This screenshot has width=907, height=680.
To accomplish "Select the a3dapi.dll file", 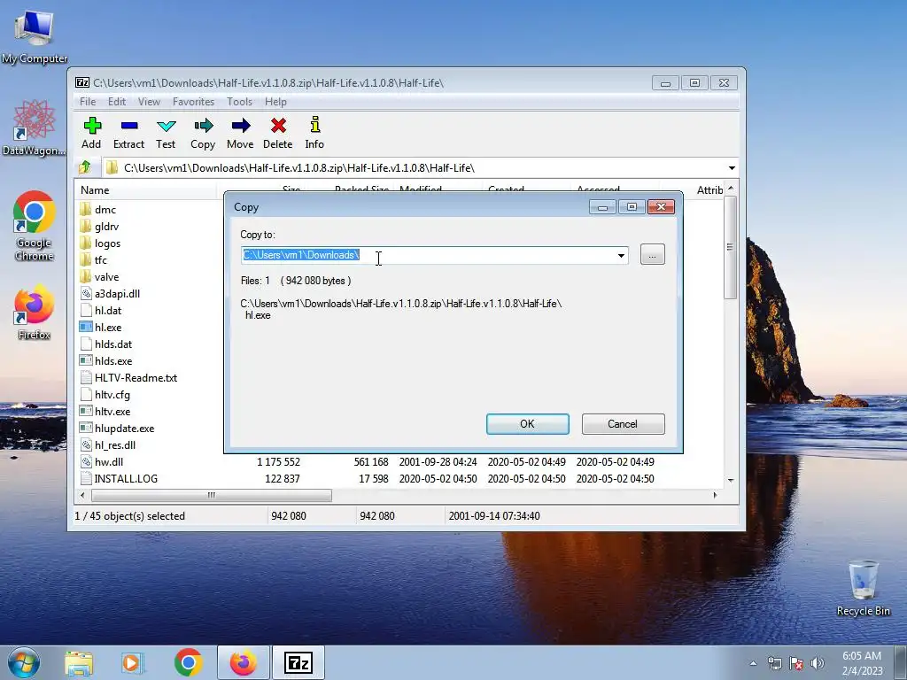I will (109, 293).
